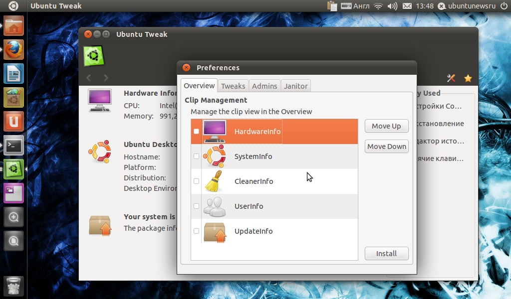Switch to the Overview tab
Viewport: 511px width, 299px height.
(199, 86)
